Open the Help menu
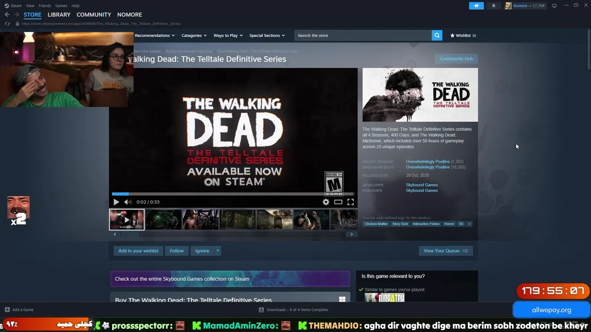 point(75,6)
